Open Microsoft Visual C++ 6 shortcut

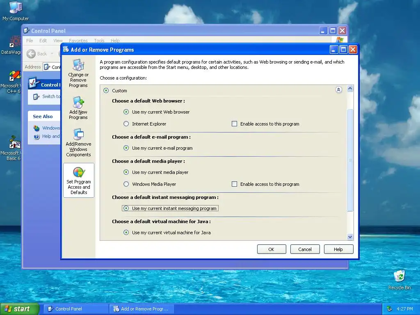click(x=11, y=82)
